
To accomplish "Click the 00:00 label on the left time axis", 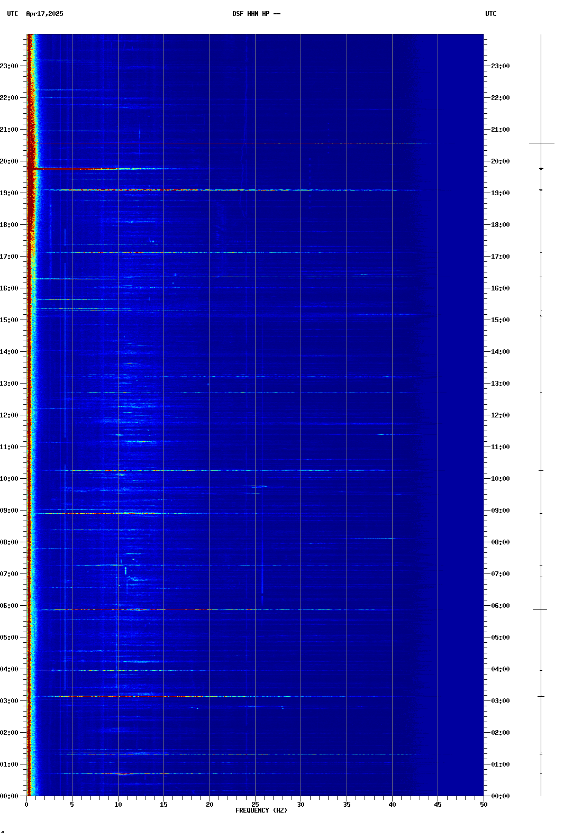I will pos(10,796).
